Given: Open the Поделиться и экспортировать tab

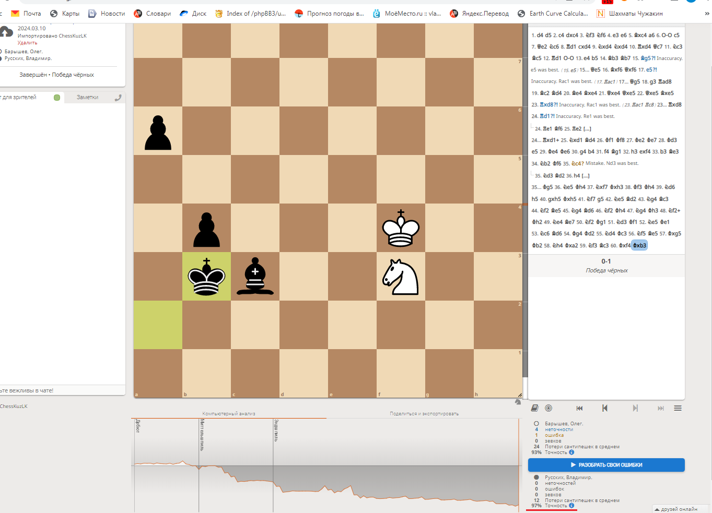Looking at the screenshot, I should 424,414.
